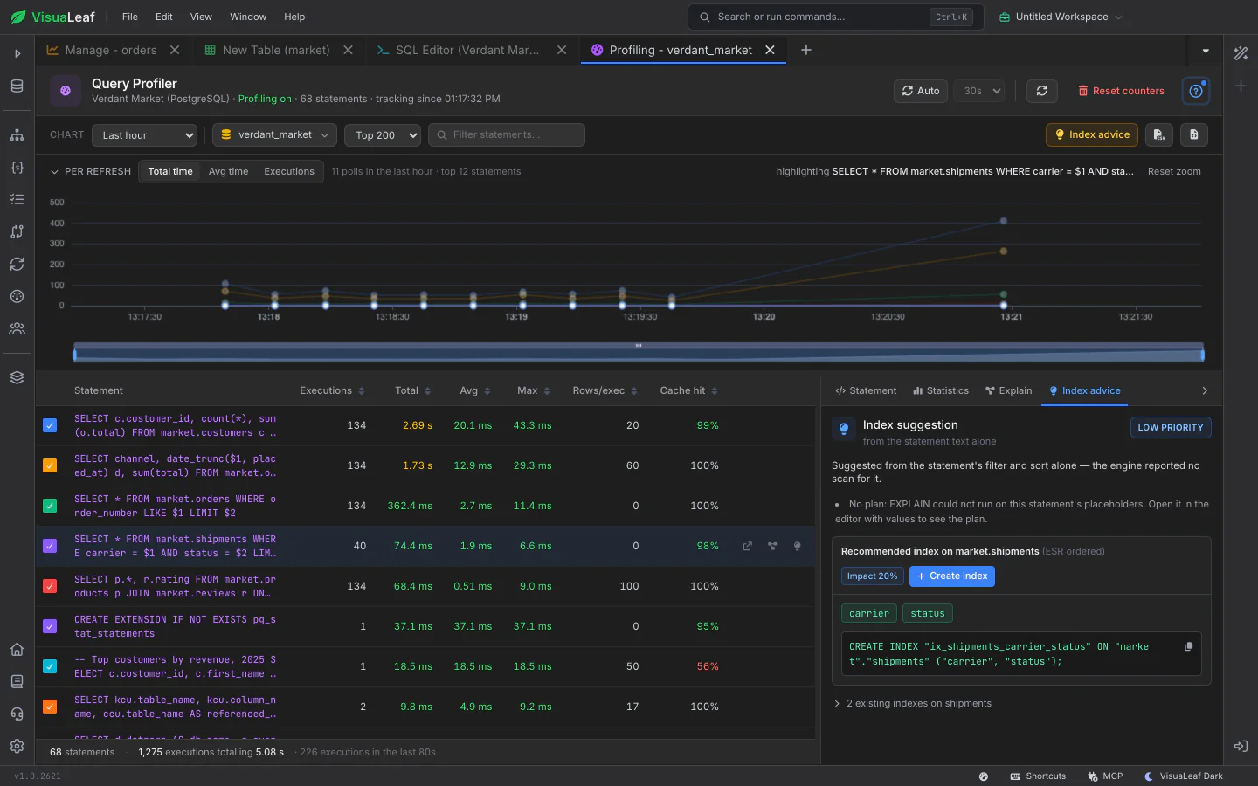Copy the CREATE INDEX statement
The height and width of the screenshot is (786, 1258).
coord(1188,647)
